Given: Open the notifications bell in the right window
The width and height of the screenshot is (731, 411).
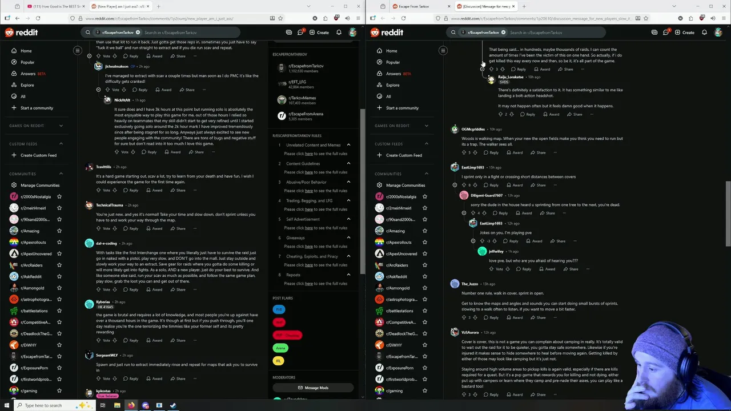Looking at the screenshot, I should coord(705,33).
